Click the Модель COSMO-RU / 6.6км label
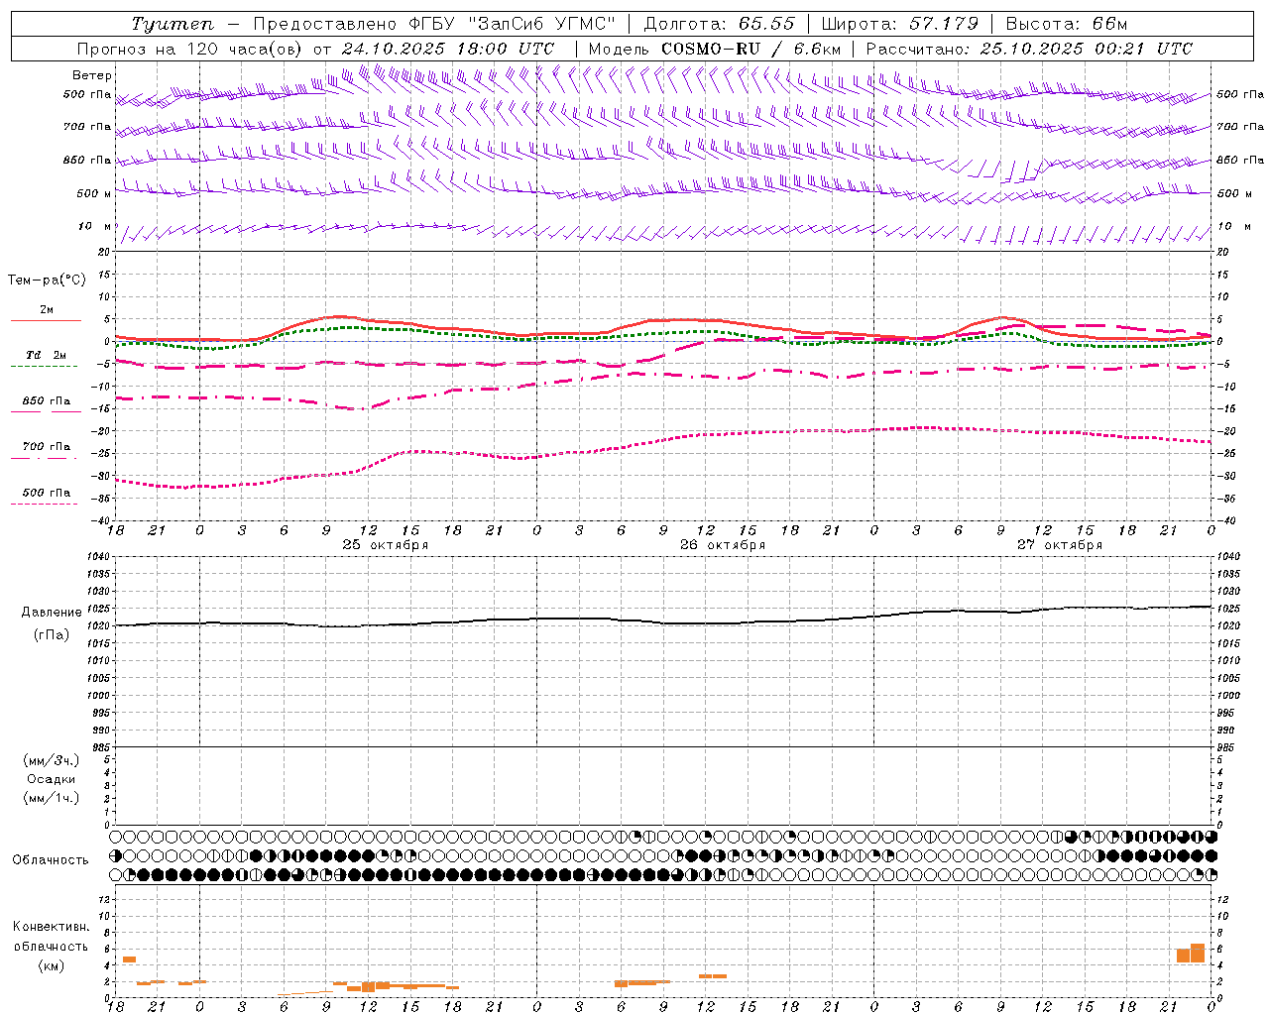Image resolution: width=1269 pixels, height=1015 pixels. coord(714,49)
